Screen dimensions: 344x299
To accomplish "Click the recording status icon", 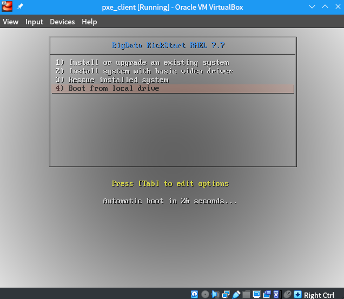I will tap(267, 294).
